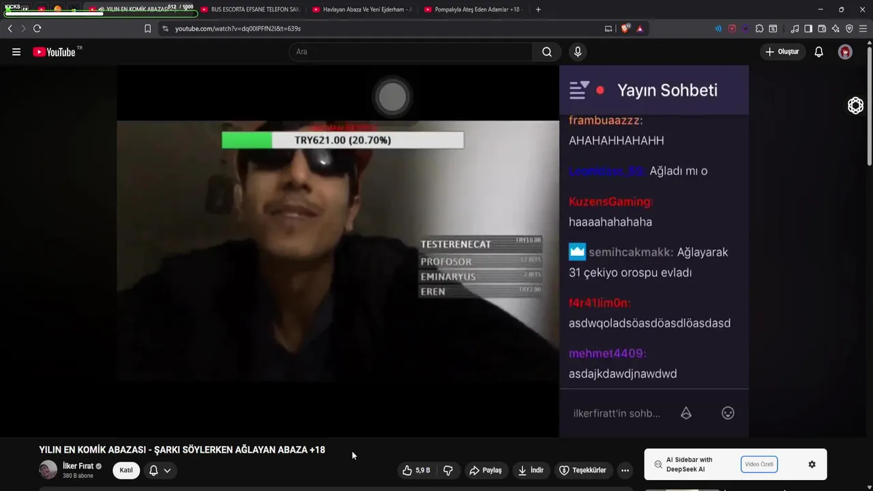
Task: Click the chat message input field
Action: [x=617, y=413]
